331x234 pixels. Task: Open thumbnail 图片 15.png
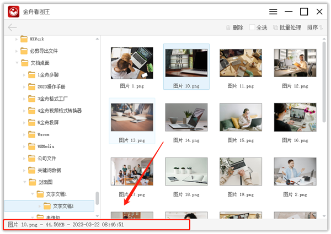click(x=241, y=117)
